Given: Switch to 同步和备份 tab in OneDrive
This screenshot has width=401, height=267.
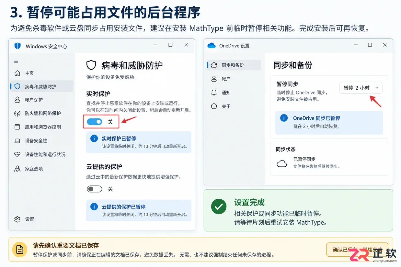Looking at the screenshot, I should (x=234, y=65).
